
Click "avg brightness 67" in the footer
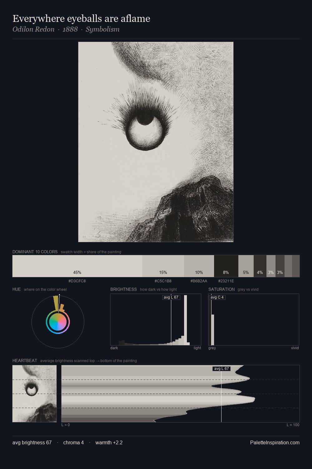coord(32,442)
